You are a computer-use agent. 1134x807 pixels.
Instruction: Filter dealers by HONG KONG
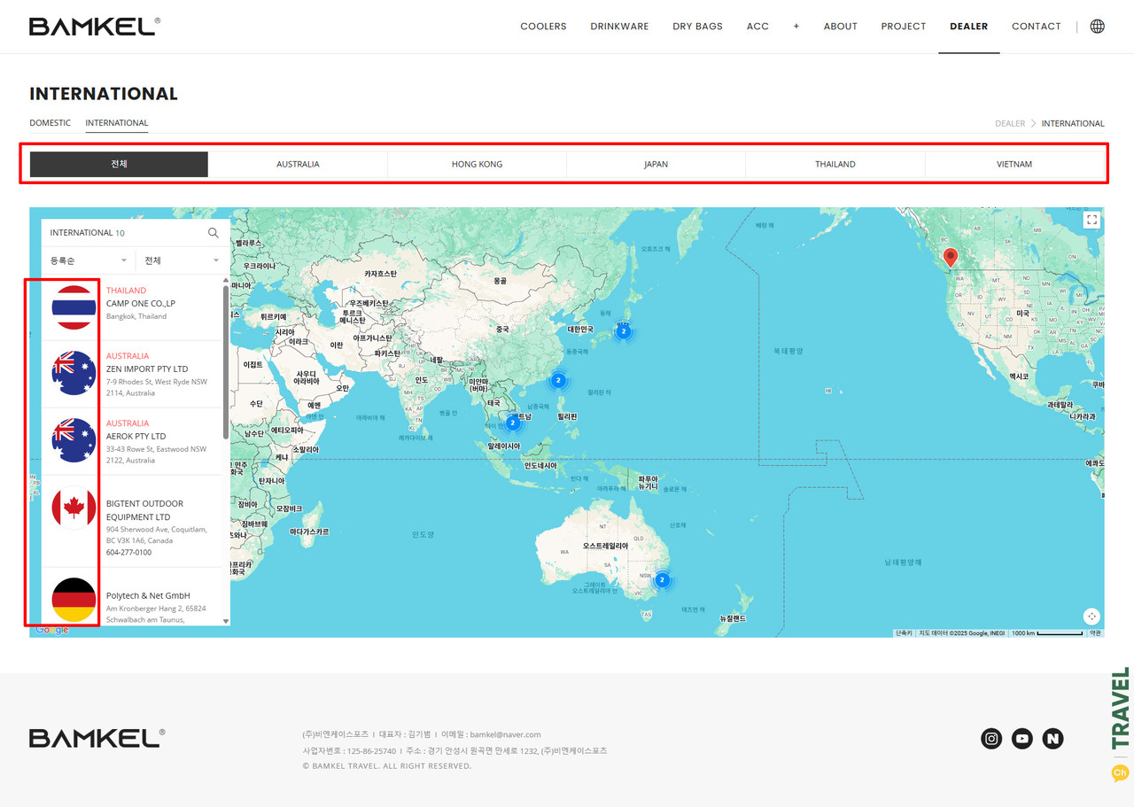477,164
